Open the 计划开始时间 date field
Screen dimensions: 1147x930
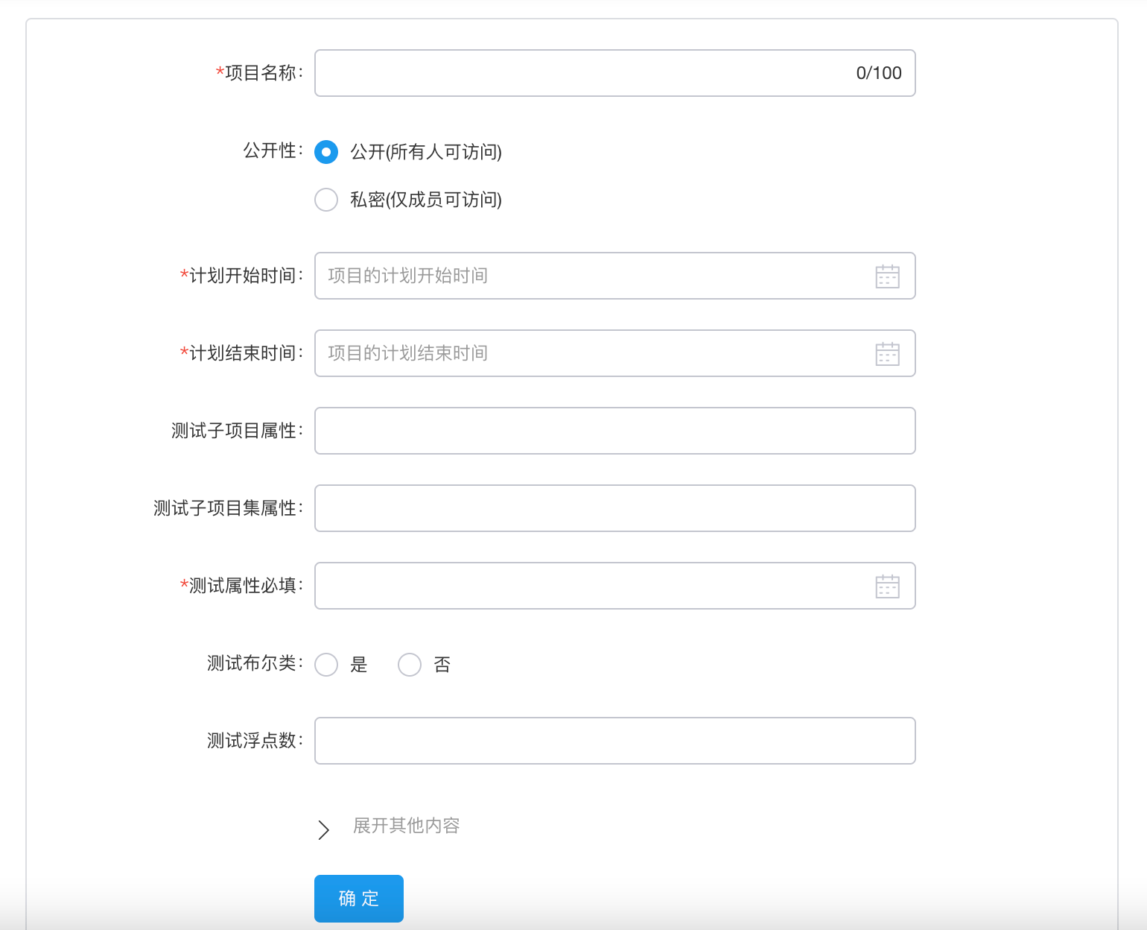[x=614, y=276]
